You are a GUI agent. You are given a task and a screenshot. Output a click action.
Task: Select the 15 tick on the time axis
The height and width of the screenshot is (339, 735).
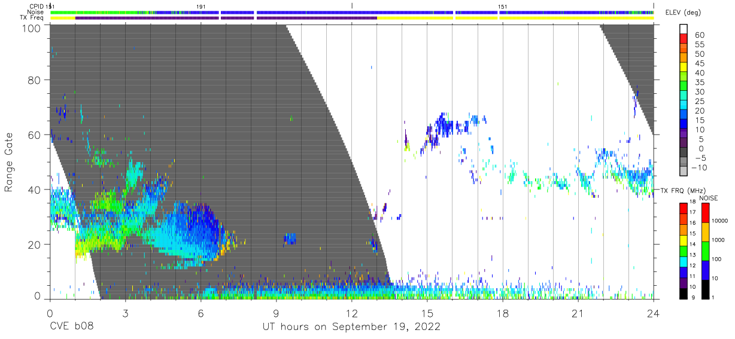(427, 313)
